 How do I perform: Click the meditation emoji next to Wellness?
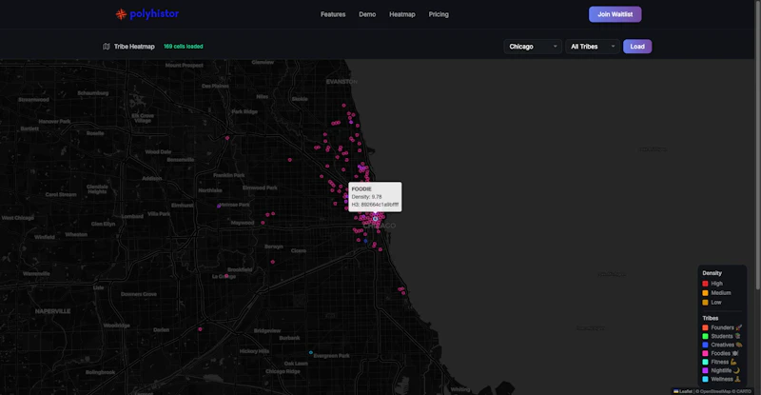click(738, 379)
